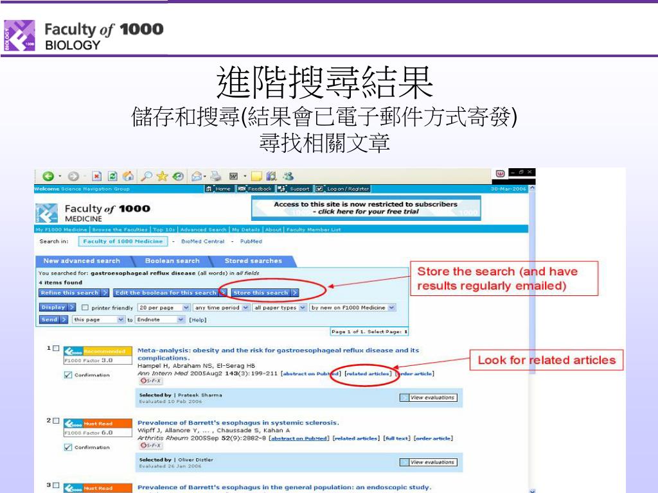Click the page scrollbar up arrow

[x=532, y=189]
